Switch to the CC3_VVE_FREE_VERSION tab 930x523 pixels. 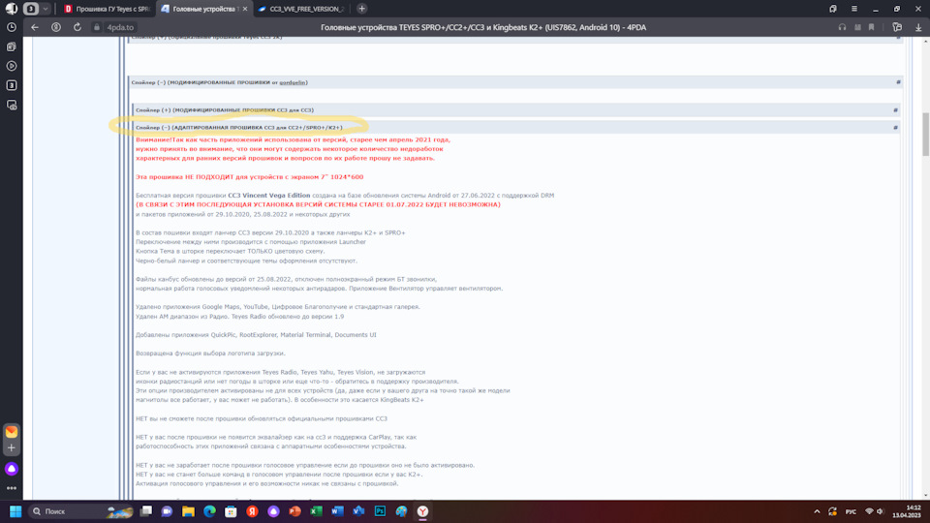coord(301,9)
